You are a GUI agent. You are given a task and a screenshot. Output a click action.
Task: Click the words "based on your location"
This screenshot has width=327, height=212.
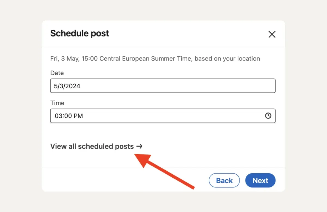point(227,59)
